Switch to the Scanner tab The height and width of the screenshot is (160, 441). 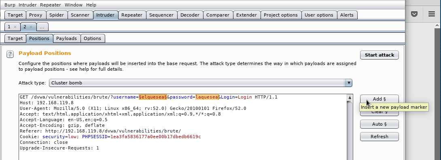pos(80,15)
